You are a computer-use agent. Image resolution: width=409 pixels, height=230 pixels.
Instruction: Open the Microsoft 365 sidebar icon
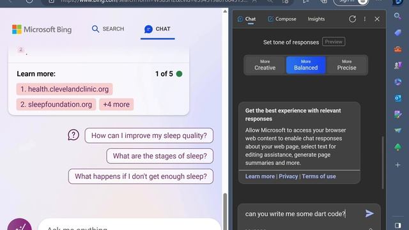pos(397,82)
